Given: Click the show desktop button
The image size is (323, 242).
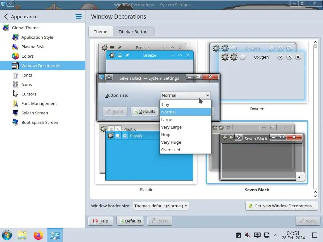Looking at the screenshot, I should (x=315, y=235).
